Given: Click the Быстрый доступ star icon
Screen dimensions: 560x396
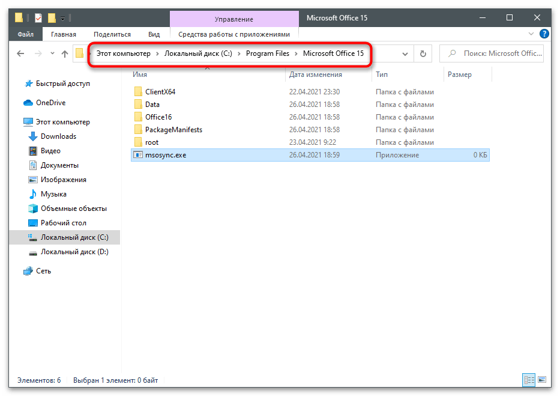Looking at the screenshot, I should click(x=29, y=84).
